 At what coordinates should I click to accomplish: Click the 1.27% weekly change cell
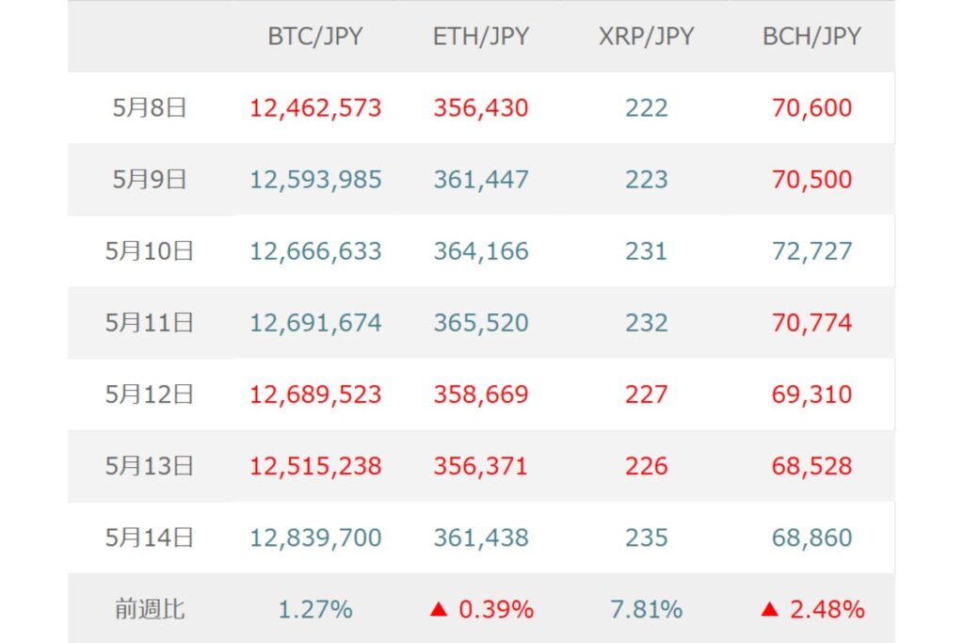pos(315,609)
